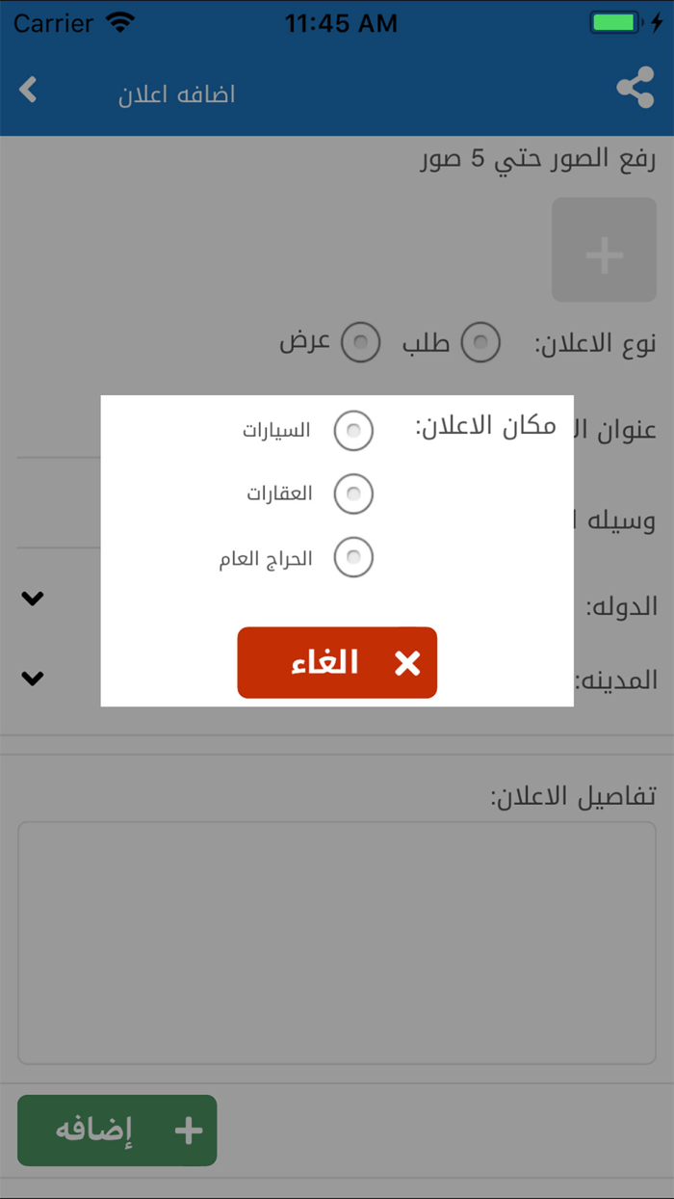The height and width of the screenshot is (1199, 674).
Task: Choose الحراج العام in the dialog
Action: 354,557
